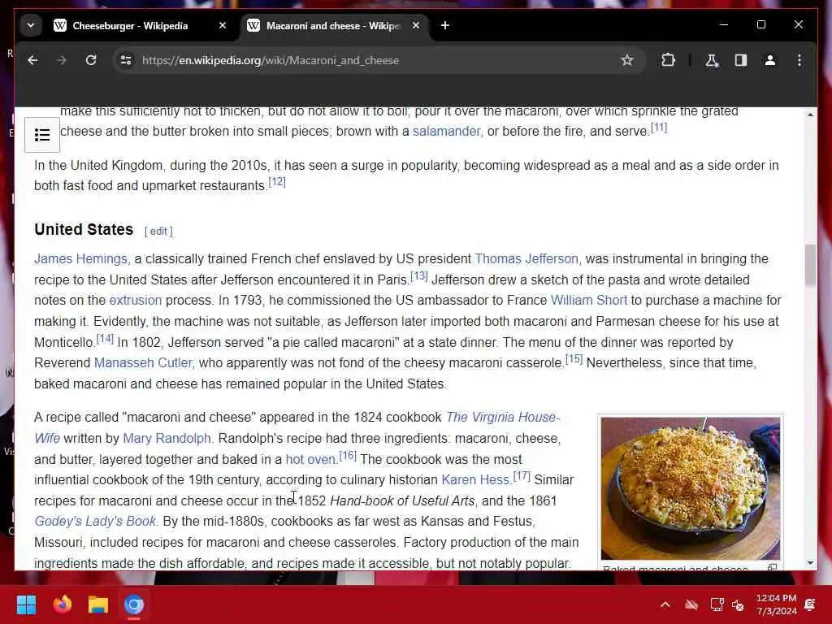Open the cloud sync tray icon
Screen dimensions: 832x624
691,604
